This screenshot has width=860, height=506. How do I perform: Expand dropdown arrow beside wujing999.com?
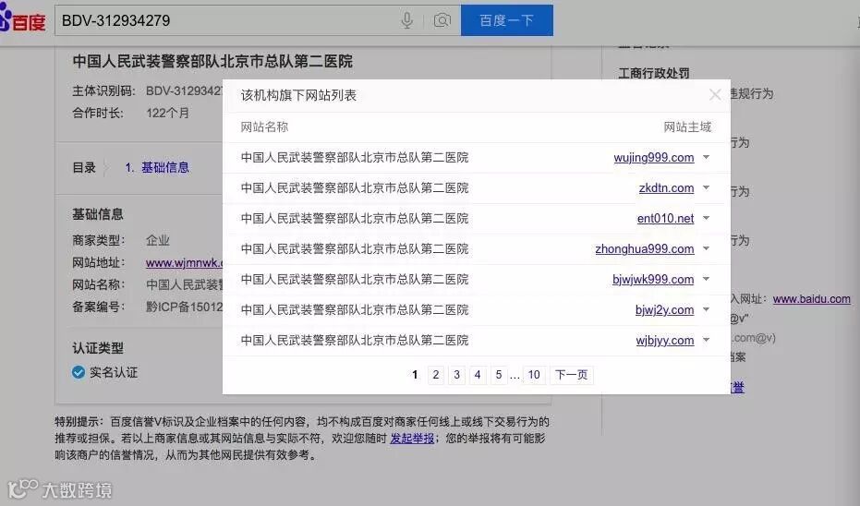pos(707,157)
